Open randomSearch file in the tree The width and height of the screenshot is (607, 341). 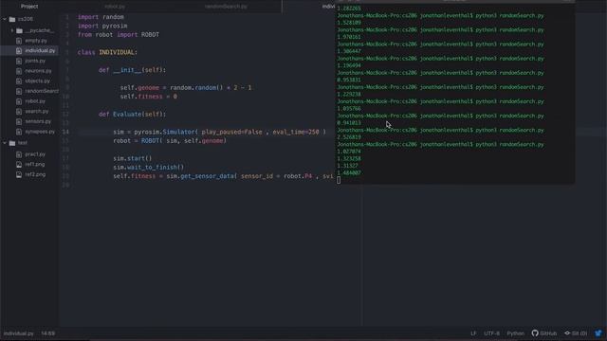pyautogui.click(x=42, y=91)
